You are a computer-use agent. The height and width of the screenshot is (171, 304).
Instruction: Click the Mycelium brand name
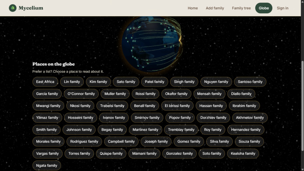(x=31, y=8)
